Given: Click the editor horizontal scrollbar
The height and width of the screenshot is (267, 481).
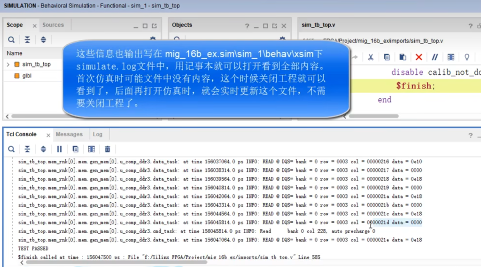Looking at the screenshot, I should click(x=373, y=116).
